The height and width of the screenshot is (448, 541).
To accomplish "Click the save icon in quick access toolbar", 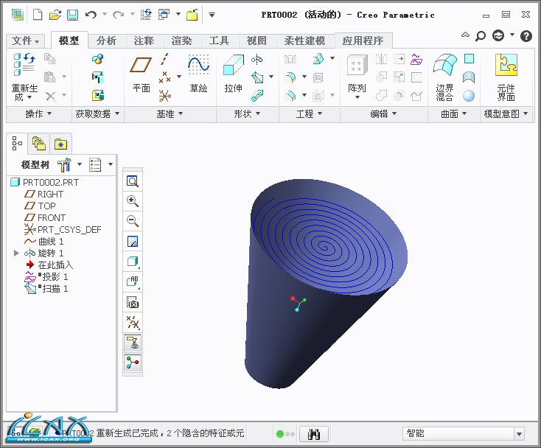I will tap(72, 15).
